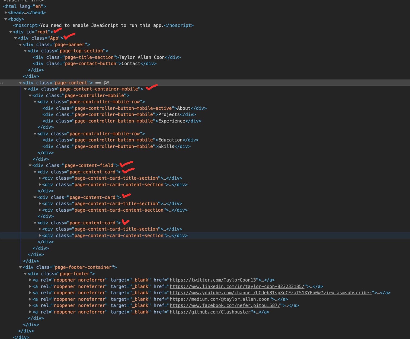The width and height of the screenshot is (410, 339).
Task: Open the medium @taylor.allan.coon link
Action: [220, 299]
